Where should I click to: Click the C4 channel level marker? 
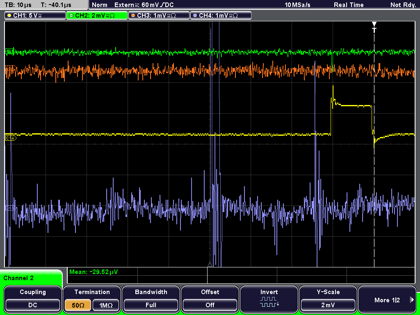click(10, 208)
